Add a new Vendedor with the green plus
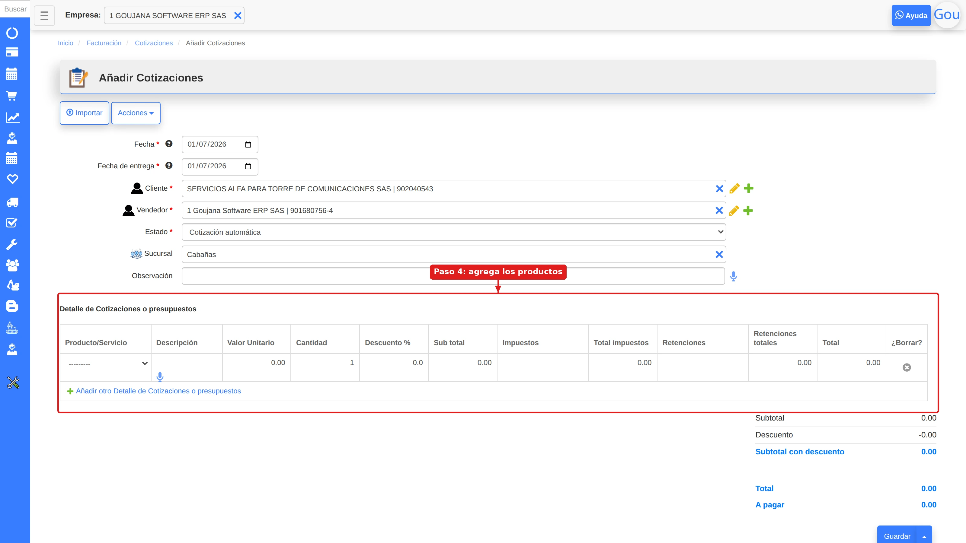 [748, 211]
